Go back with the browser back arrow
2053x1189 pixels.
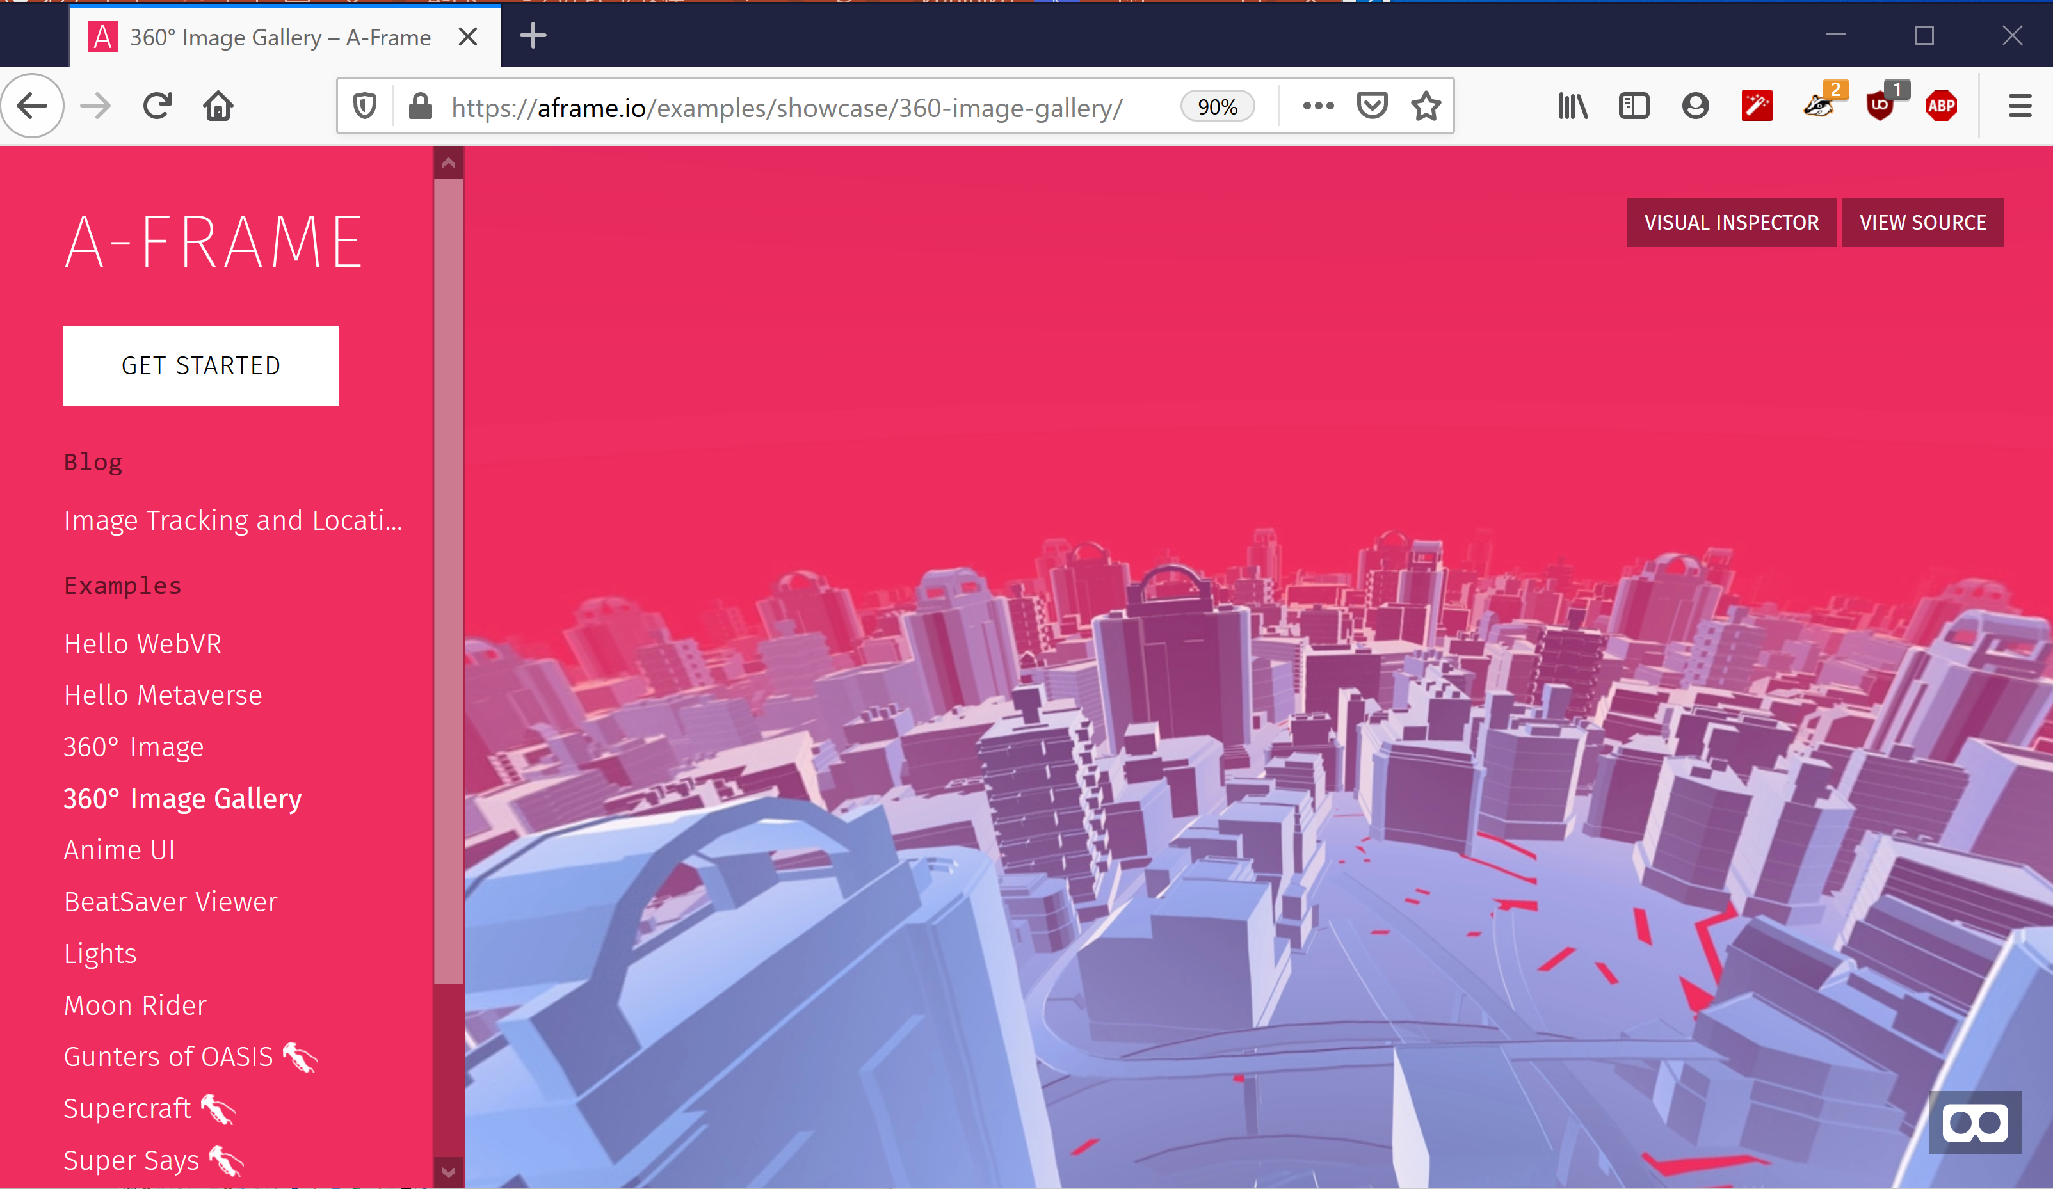tap(33, 106)
